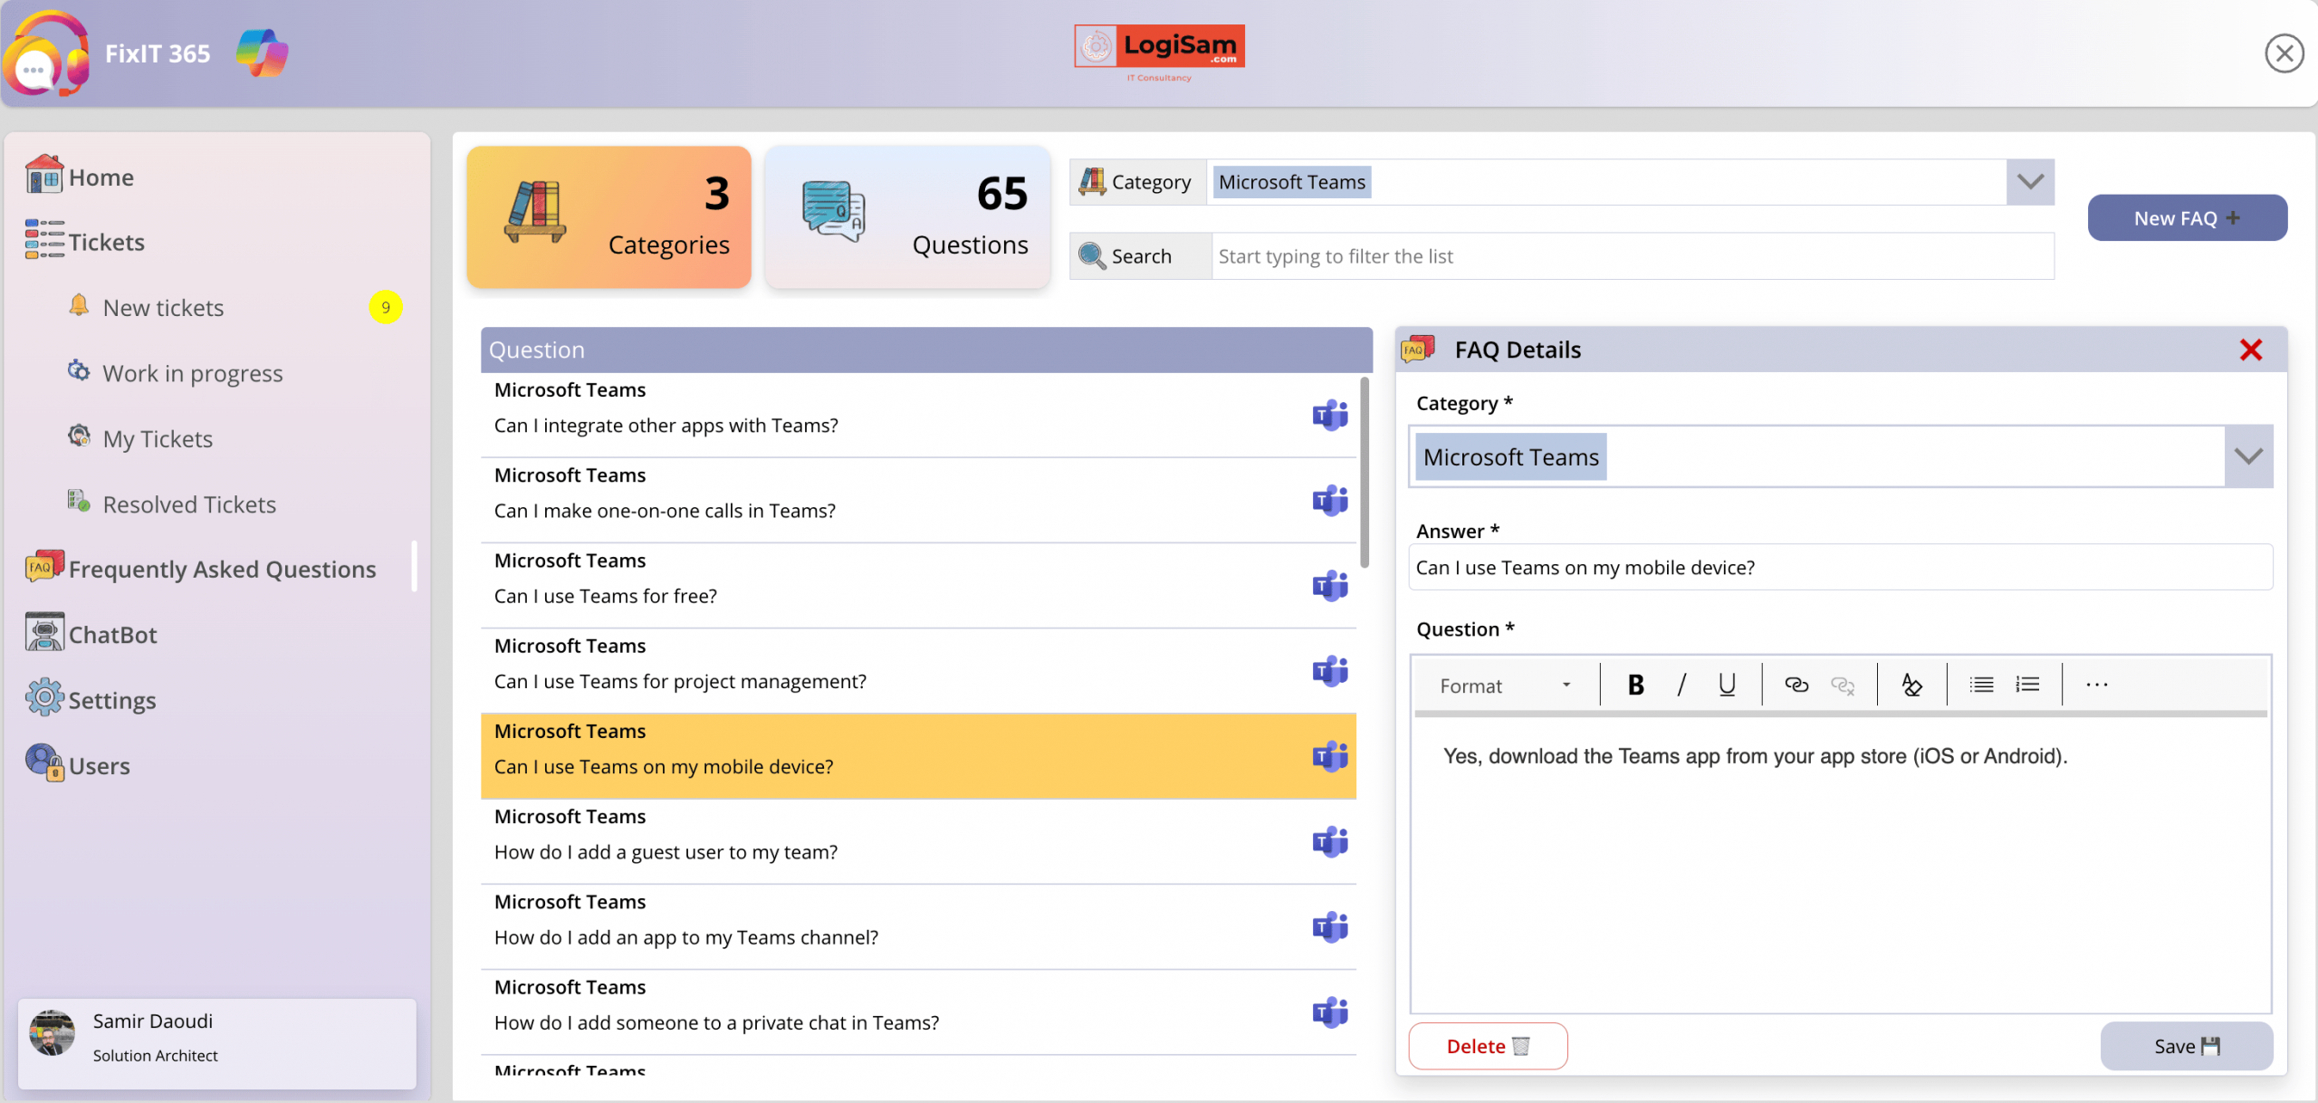Click the 3 Categories card
Screen dimensions: 2318x1103
608,217
